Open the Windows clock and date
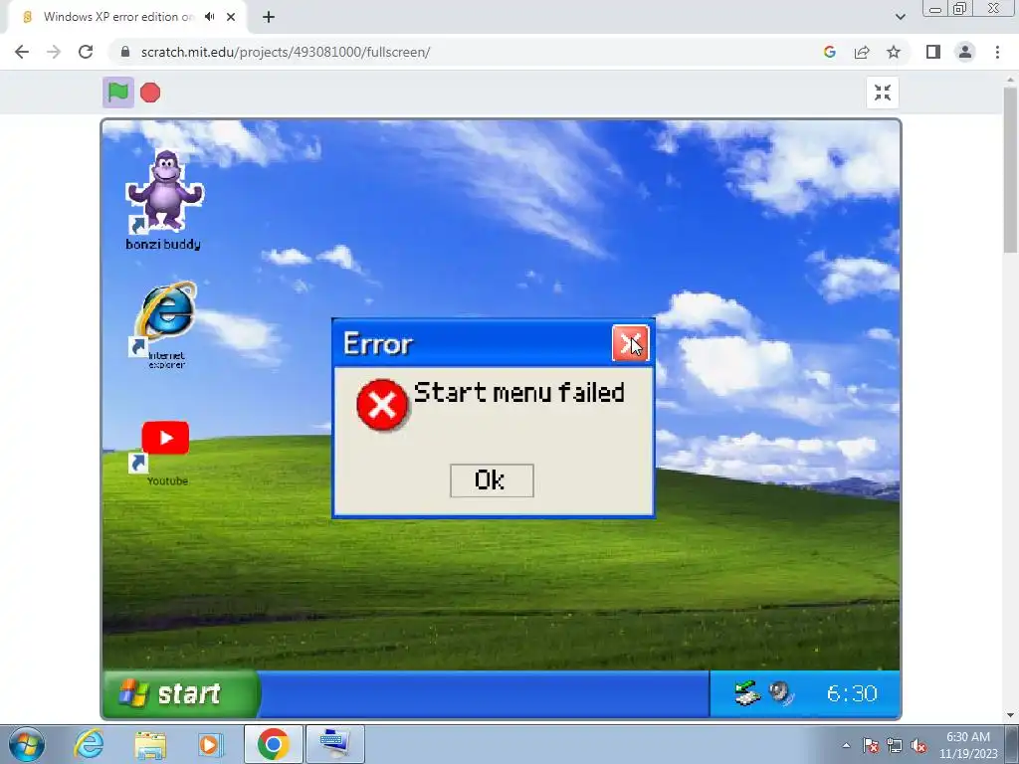The image size is (1019, 764). click(x=968, y=745)
